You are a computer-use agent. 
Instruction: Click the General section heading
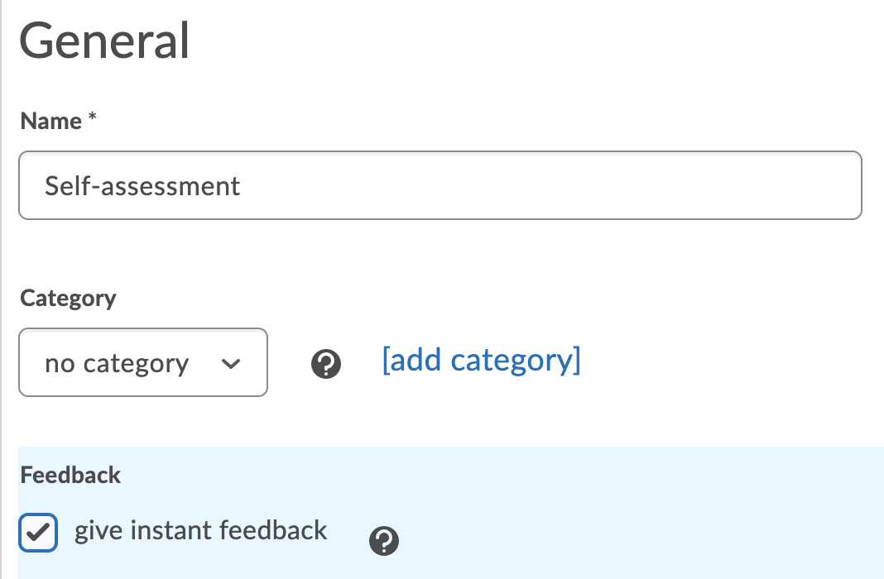(104, 41)
